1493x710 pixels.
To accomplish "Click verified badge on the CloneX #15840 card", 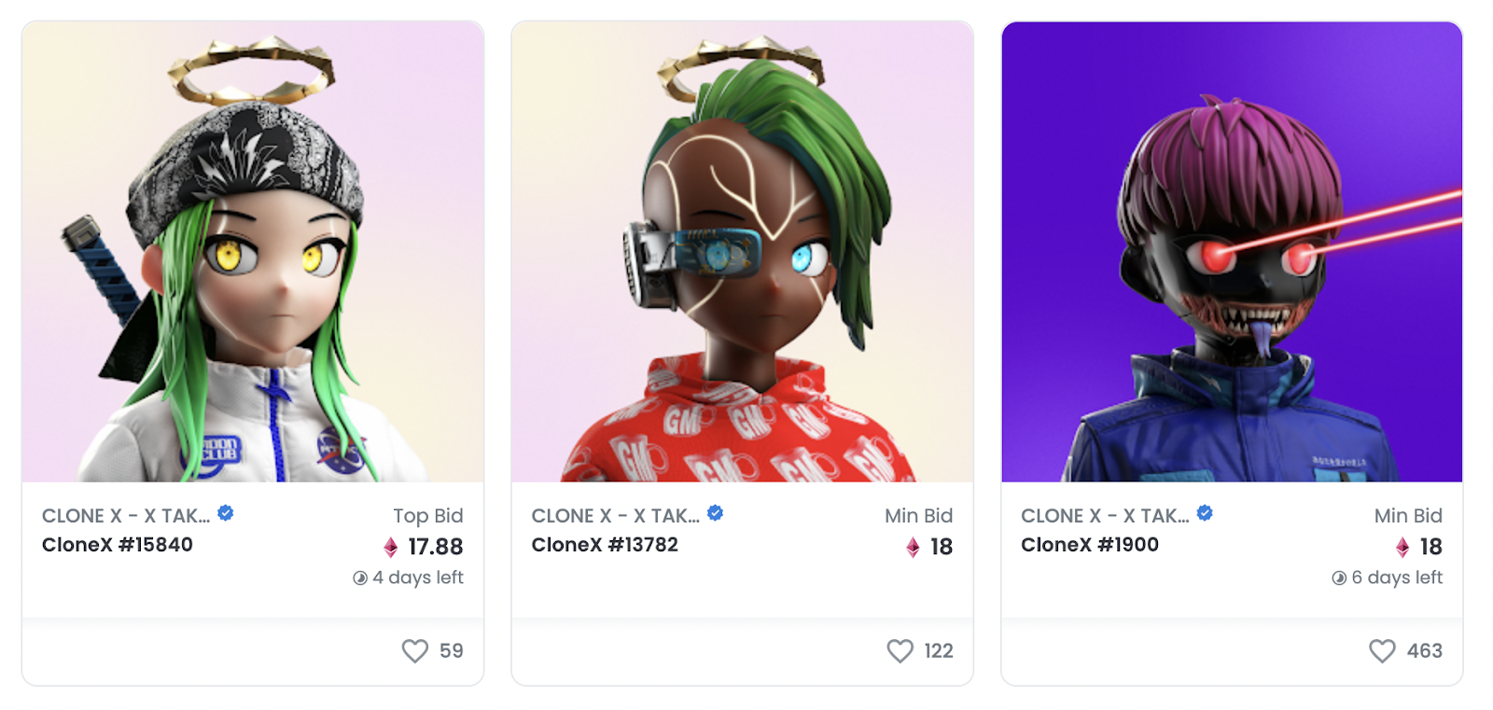I will tap(226, 513).
